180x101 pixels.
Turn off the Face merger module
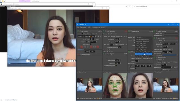(154, 38)
